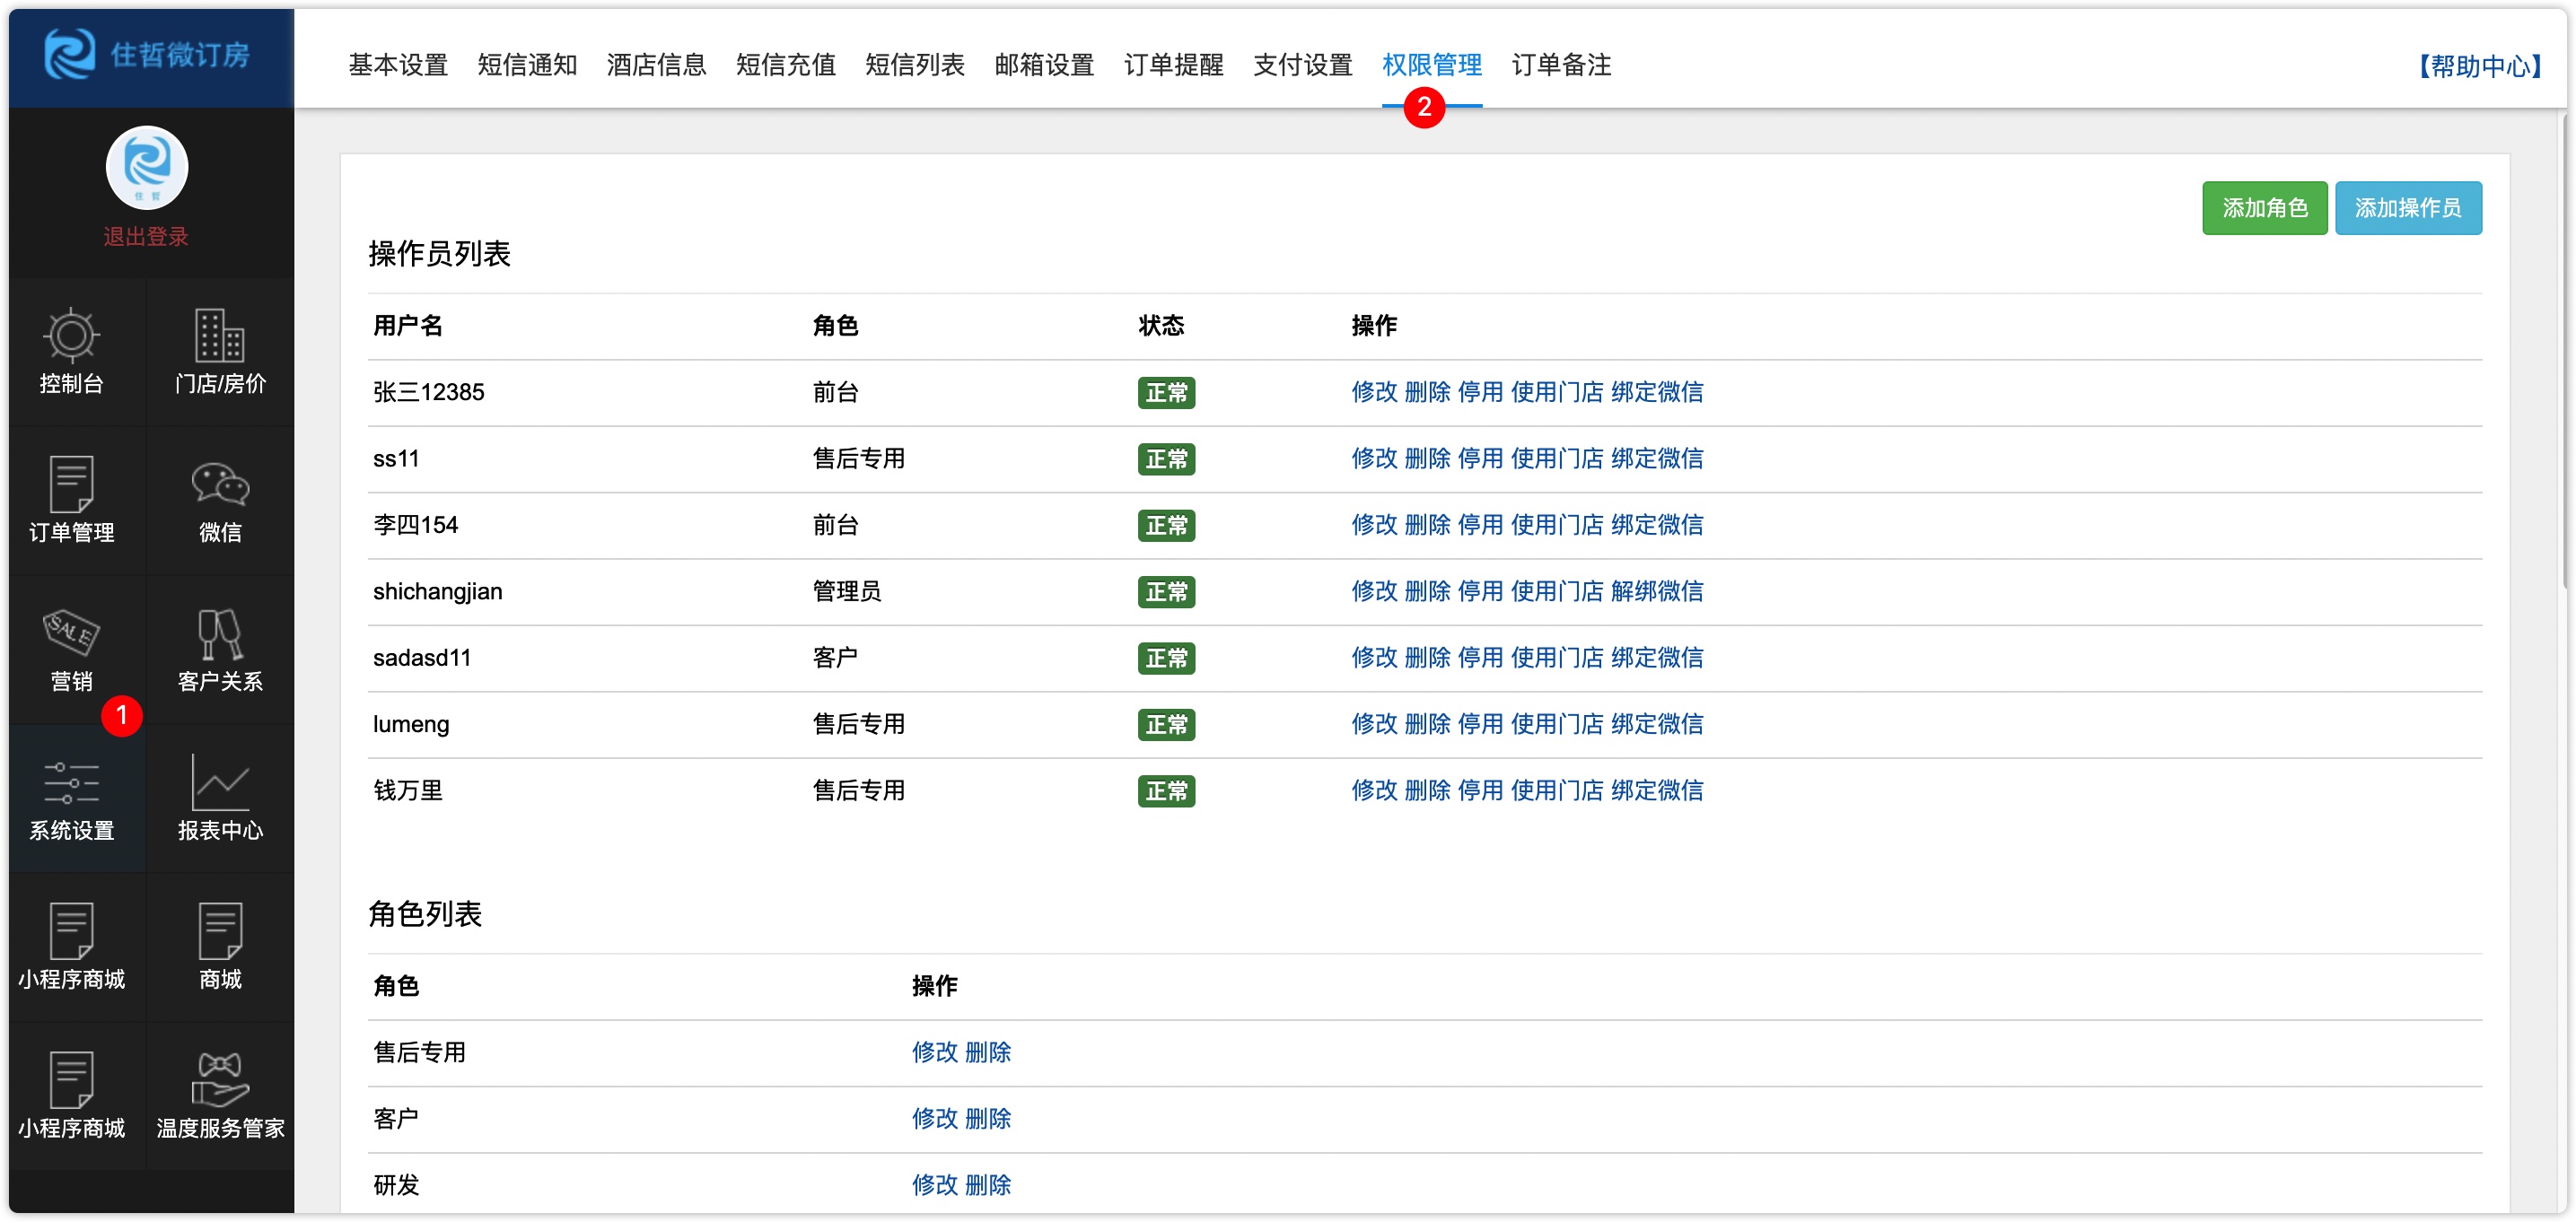
Task: Click username cell 钱万里
Action: point(408,790)
